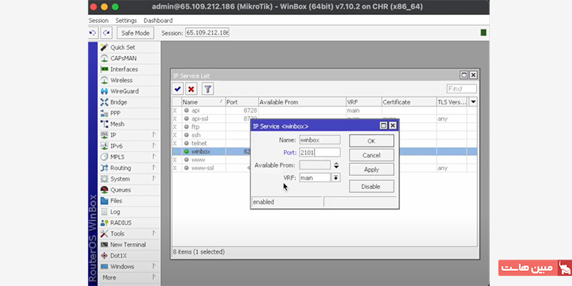Click the Available From column header
The image size is (572, 286).
coord(302,102)
